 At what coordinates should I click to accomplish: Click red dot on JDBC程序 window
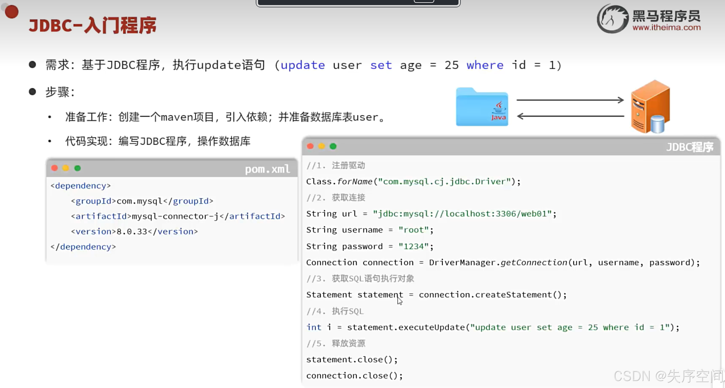(310, 146)
